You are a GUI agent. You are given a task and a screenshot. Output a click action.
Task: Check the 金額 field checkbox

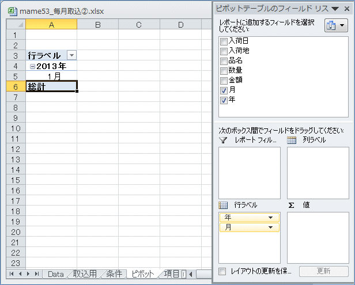click(x=224, y=81)
